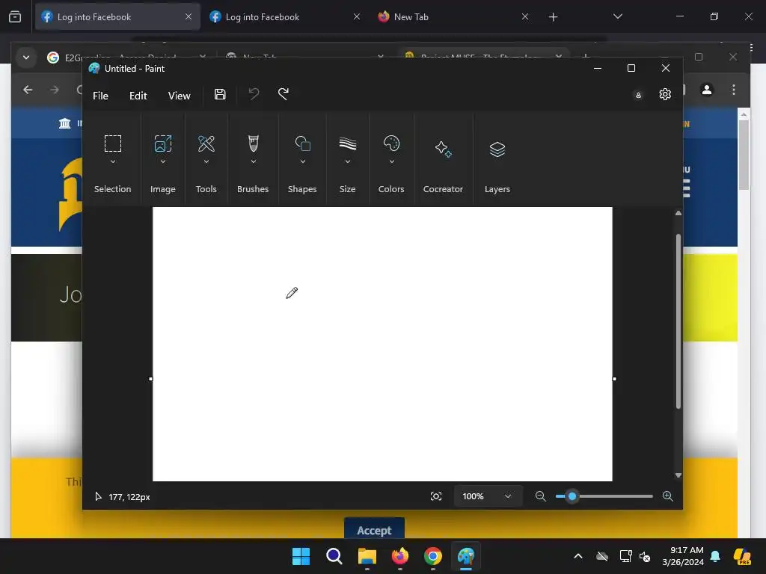Click the zoom slider handle in Paint
This screenshot has height=574, width=766.
click(x=572, y=496)
